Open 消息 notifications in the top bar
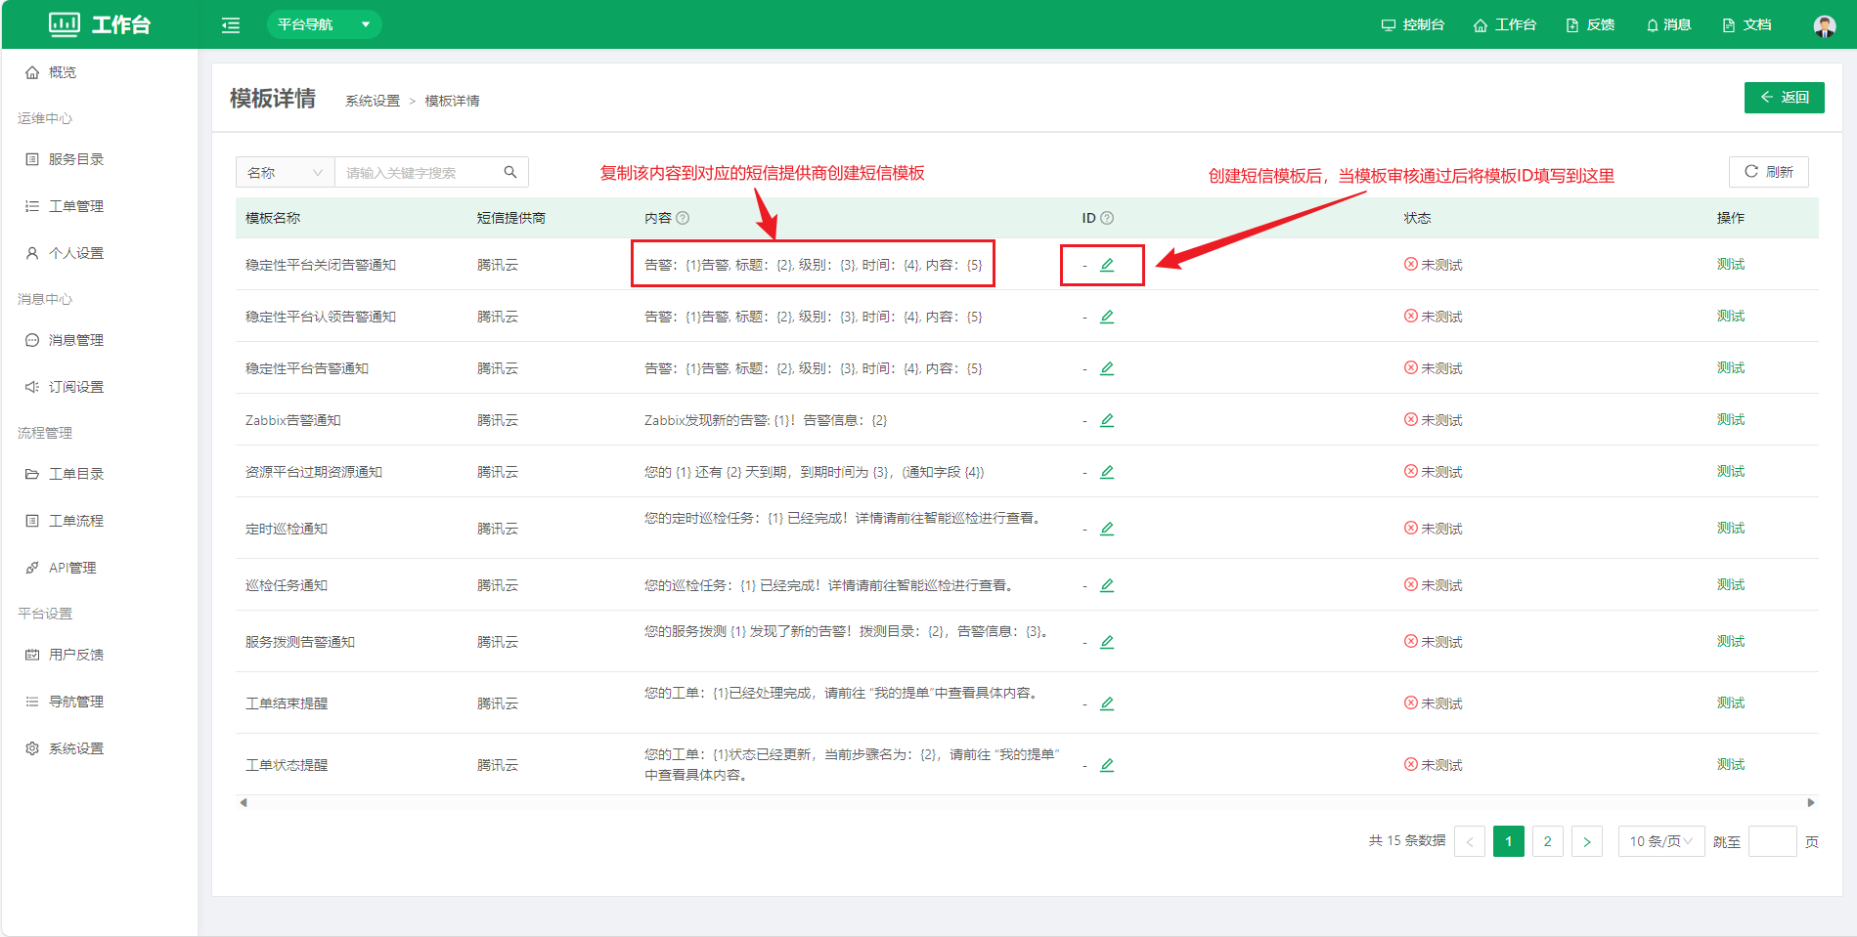Screen dimensions: 1857x937 point(1669,24)
